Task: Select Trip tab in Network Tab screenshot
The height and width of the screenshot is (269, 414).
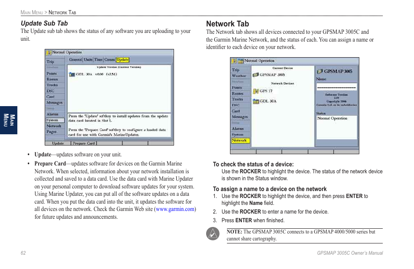Action: pos(240,70)
